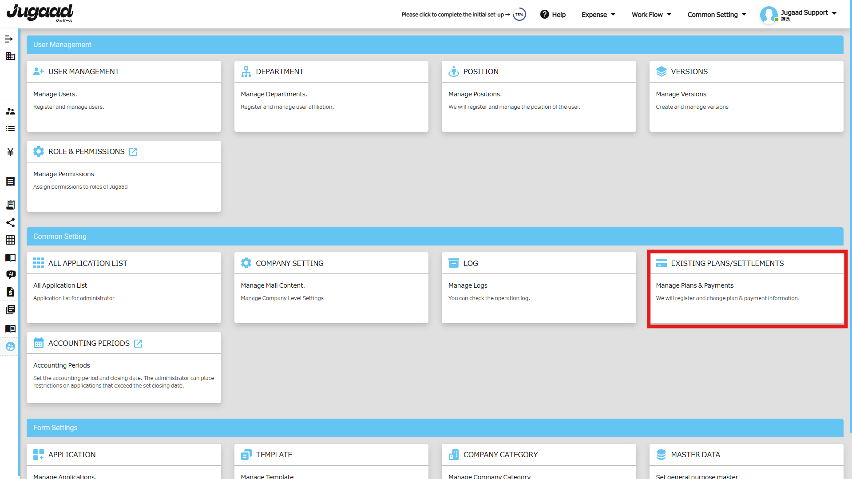Screen dimensions: 852x479
Task: Click the User Management add-user icon
Action: pyautogui.click(x=39, y=71)
